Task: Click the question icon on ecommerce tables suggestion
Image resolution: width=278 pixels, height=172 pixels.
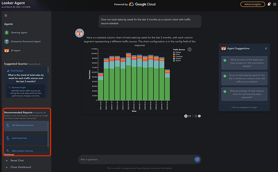Action: tap(225, 60)
